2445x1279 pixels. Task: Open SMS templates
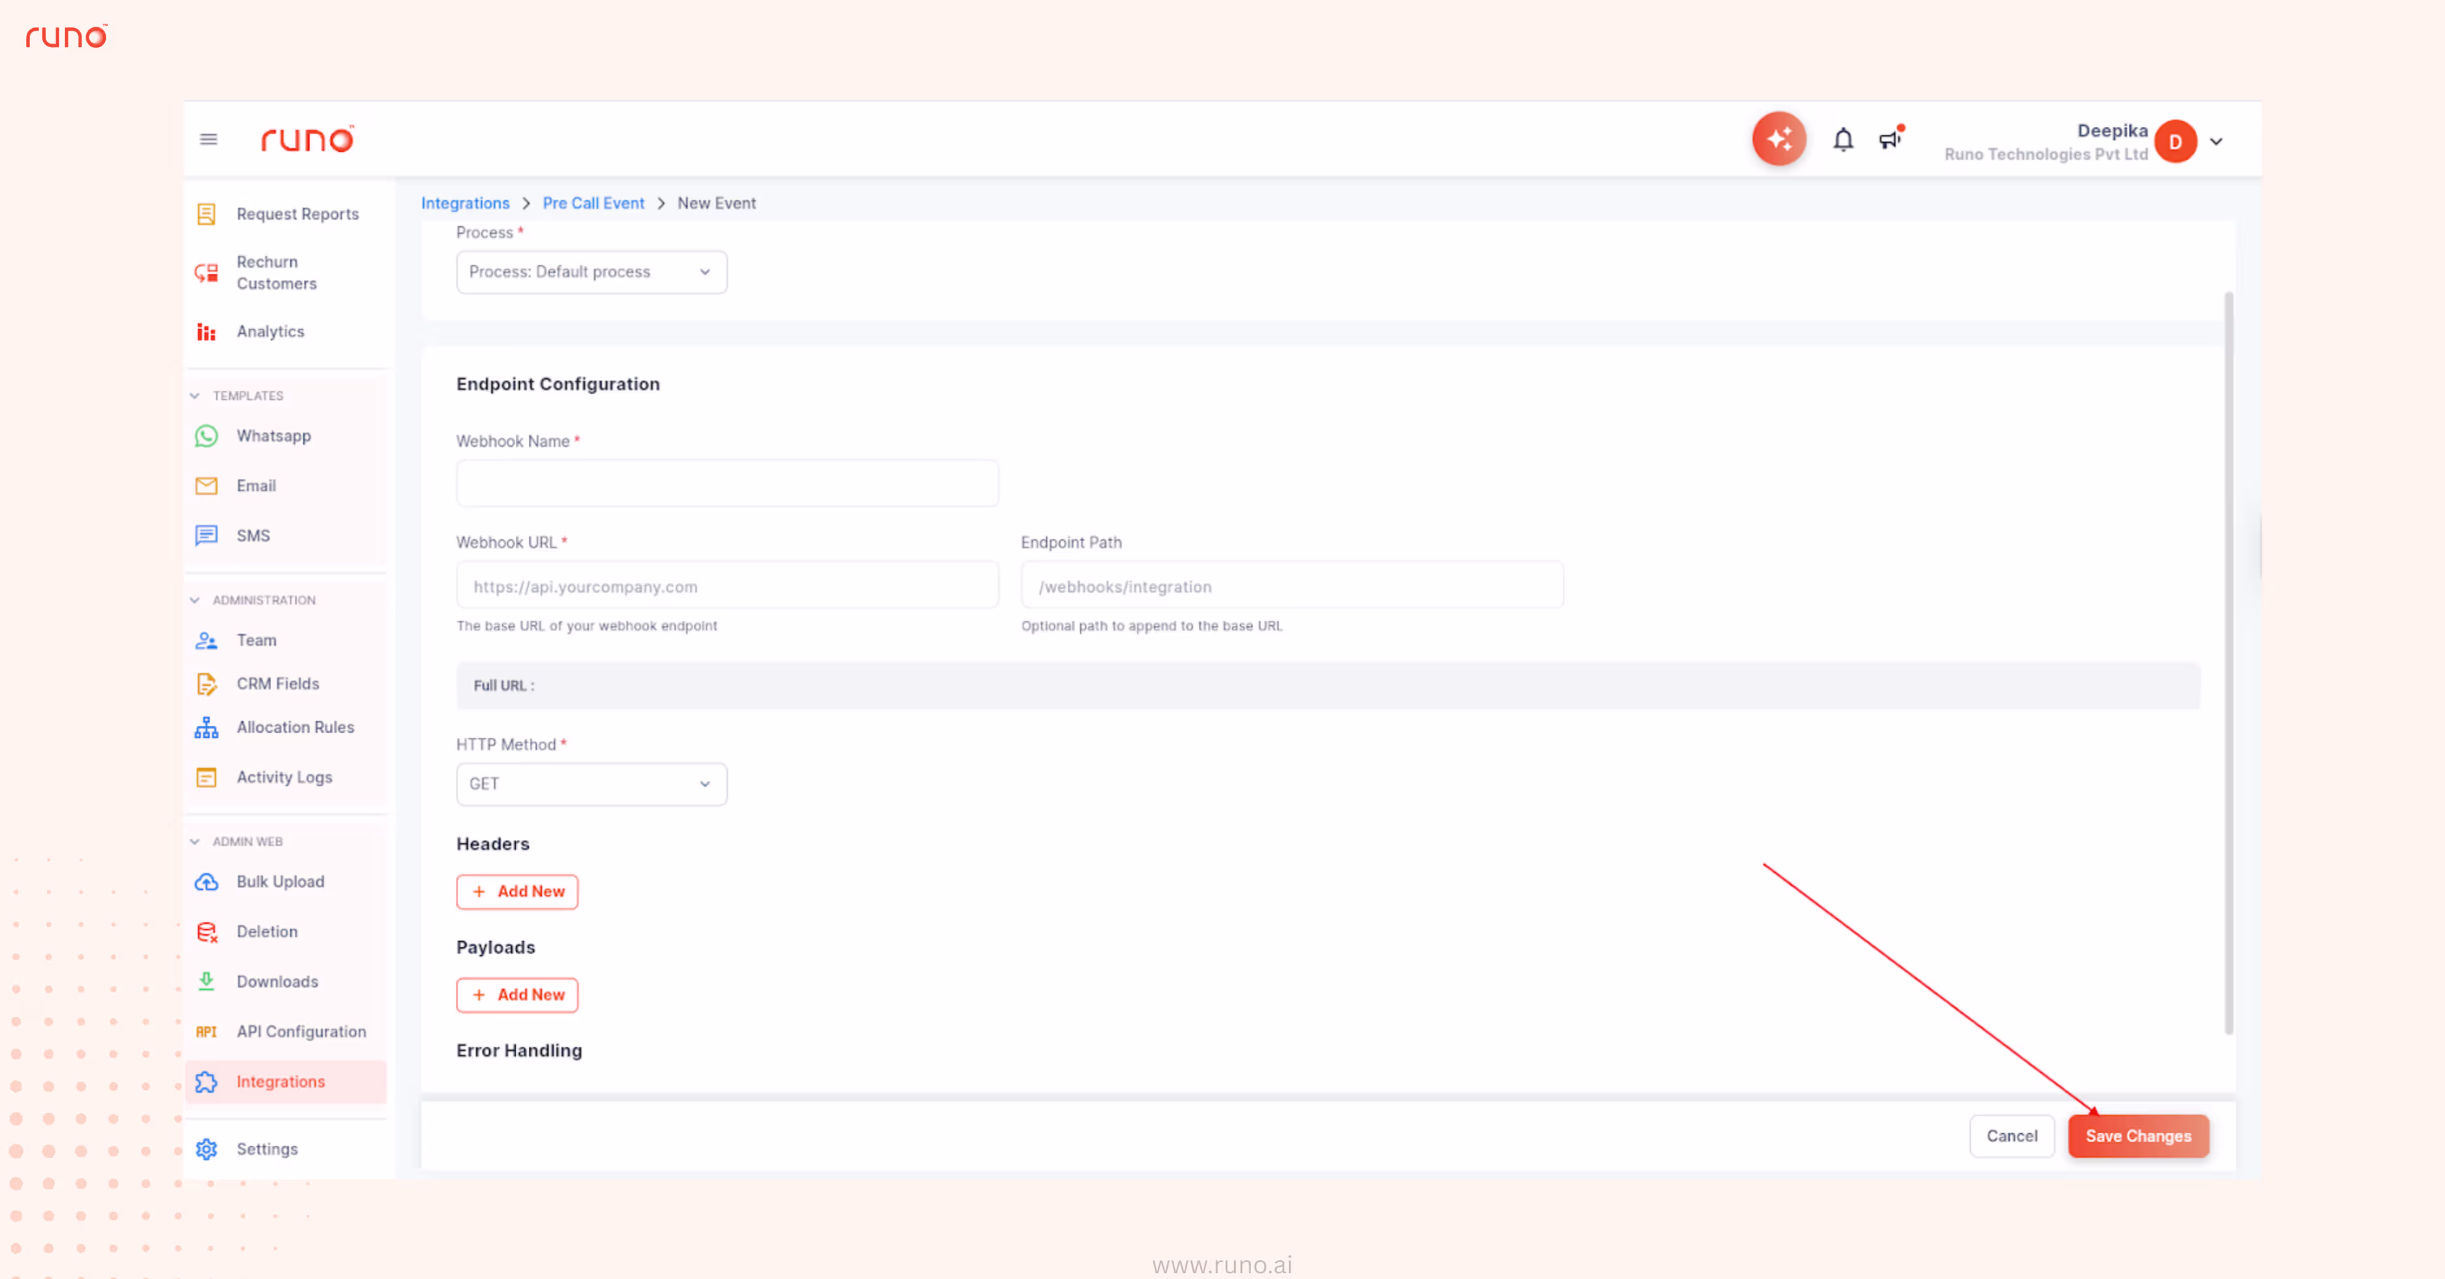coord(252,535)
